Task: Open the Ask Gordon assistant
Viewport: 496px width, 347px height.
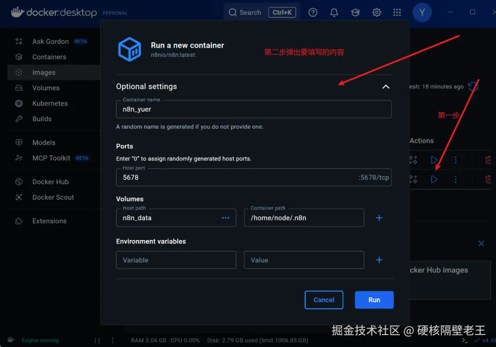Action: [51, 41]
